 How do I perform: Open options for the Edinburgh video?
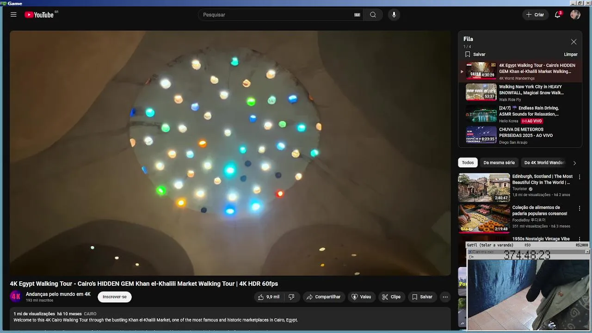click(580, 177)
